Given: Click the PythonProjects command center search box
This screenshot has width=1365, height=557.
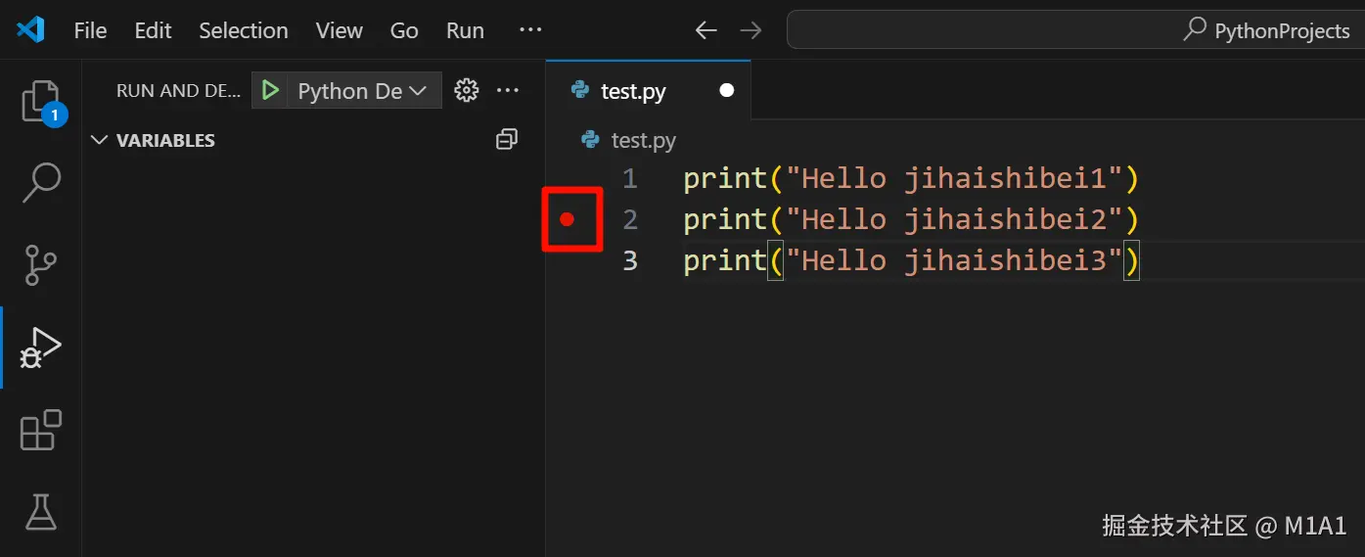Looking at the screenshot, I should (x=1075, y=30).
